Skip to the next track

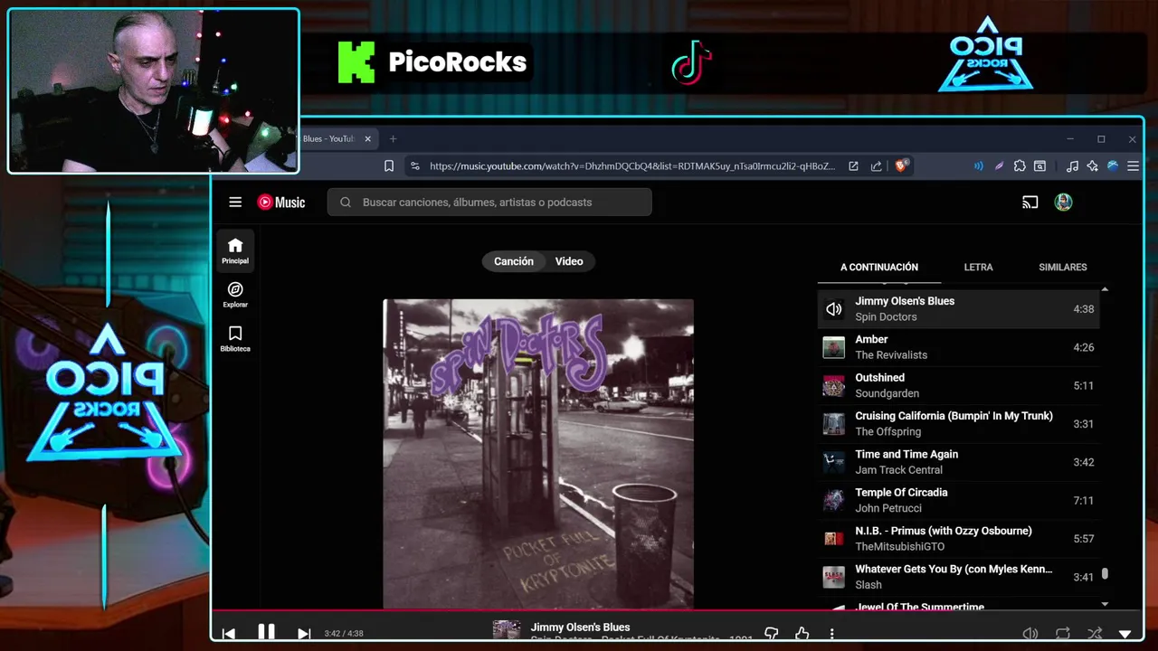point(304,634)
